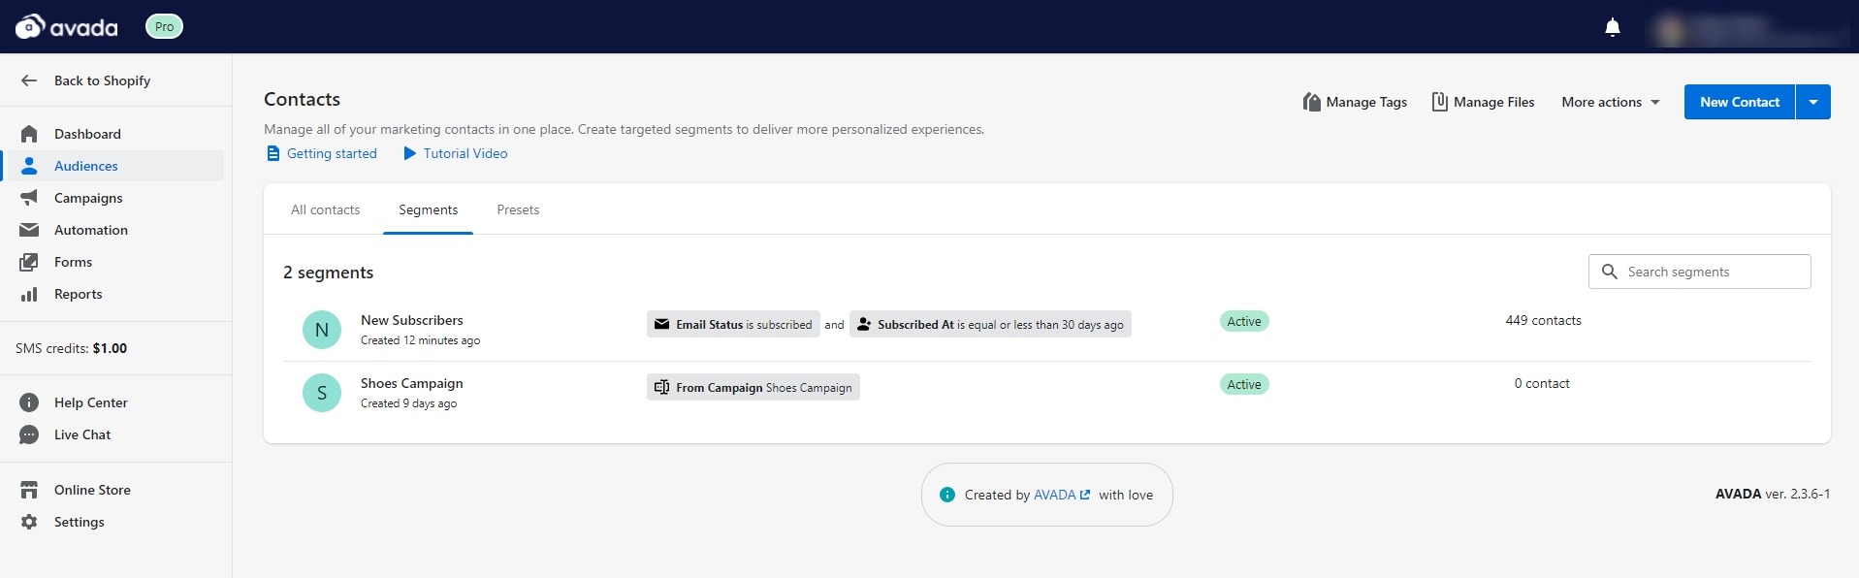Open the New Contact split-button arrow
Screen dimensions: 1859x578
1813,102
